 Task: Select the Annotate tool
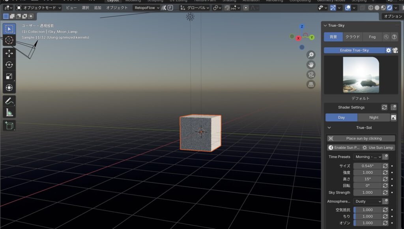click(x=9, y=101)
